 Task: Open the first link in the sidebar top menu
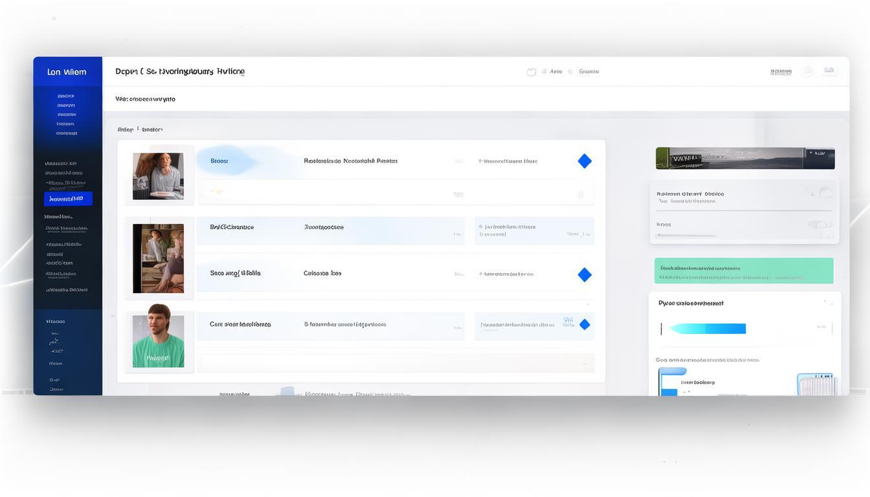click(66, 96)
